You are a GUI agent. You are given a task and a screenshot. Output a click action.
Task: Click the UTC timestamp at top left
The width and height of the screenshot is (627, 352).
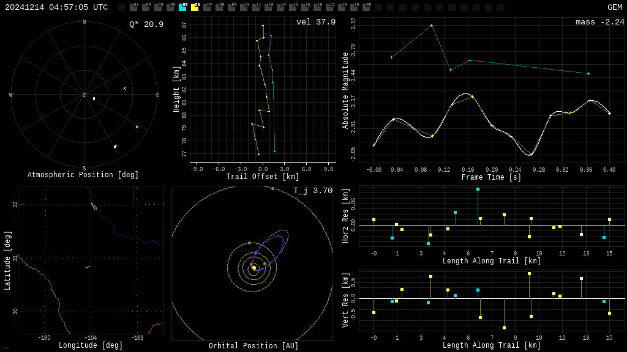point(56,7)
